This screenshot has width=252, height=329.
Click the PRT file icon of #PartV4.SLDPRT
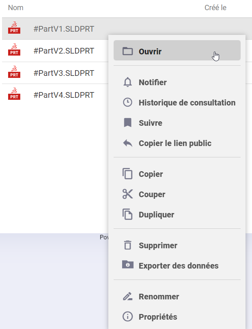[x=14, y=95]
